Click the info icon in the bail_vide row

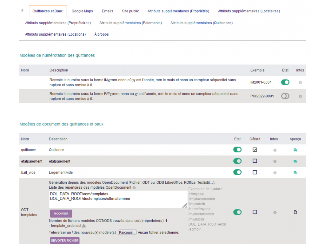tap(275, 173)
